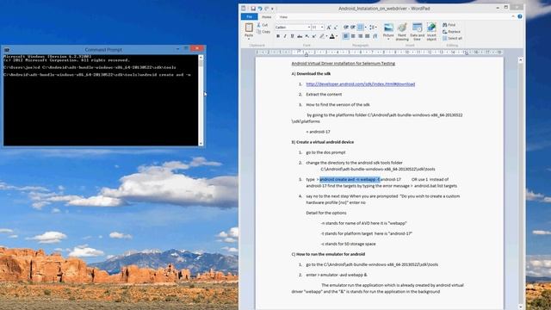The width and height of the screenshot is (551, 310).
Task: Click the Command Prompt scrollbar down arrow
Action: pos(201,143)
